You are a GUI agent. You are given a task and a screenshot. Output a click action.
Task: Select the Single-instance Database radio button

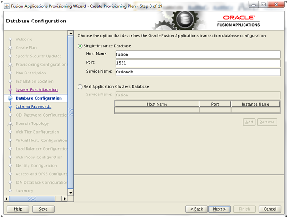pos(80,46)
